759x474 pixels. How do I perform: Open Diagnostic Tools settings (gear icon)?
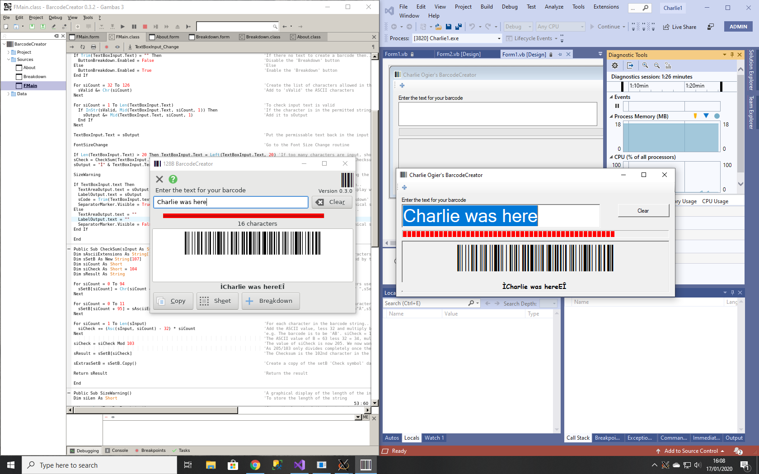pos(615,65)
